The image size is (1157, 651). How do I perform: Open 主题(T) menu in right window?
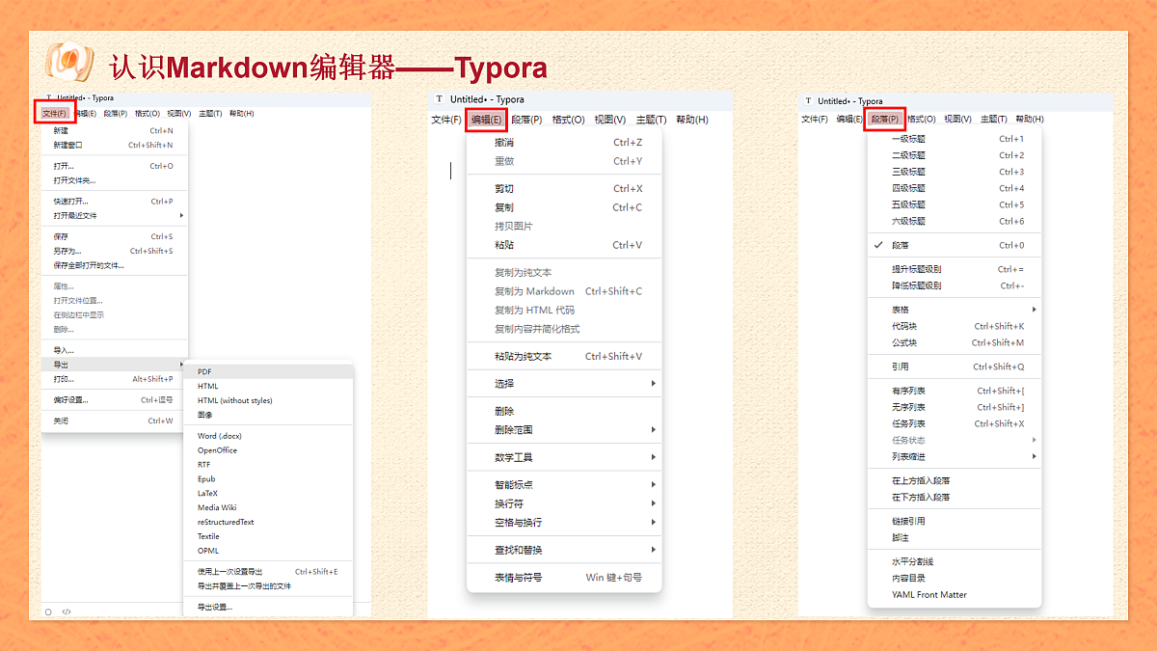(993, 120)
